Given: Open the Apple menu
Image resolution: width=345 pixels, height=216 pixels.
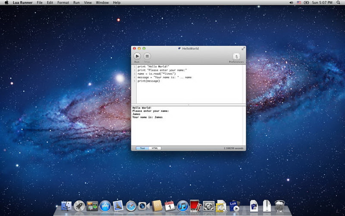Looking at the screenshot, I should click(6, 3).
